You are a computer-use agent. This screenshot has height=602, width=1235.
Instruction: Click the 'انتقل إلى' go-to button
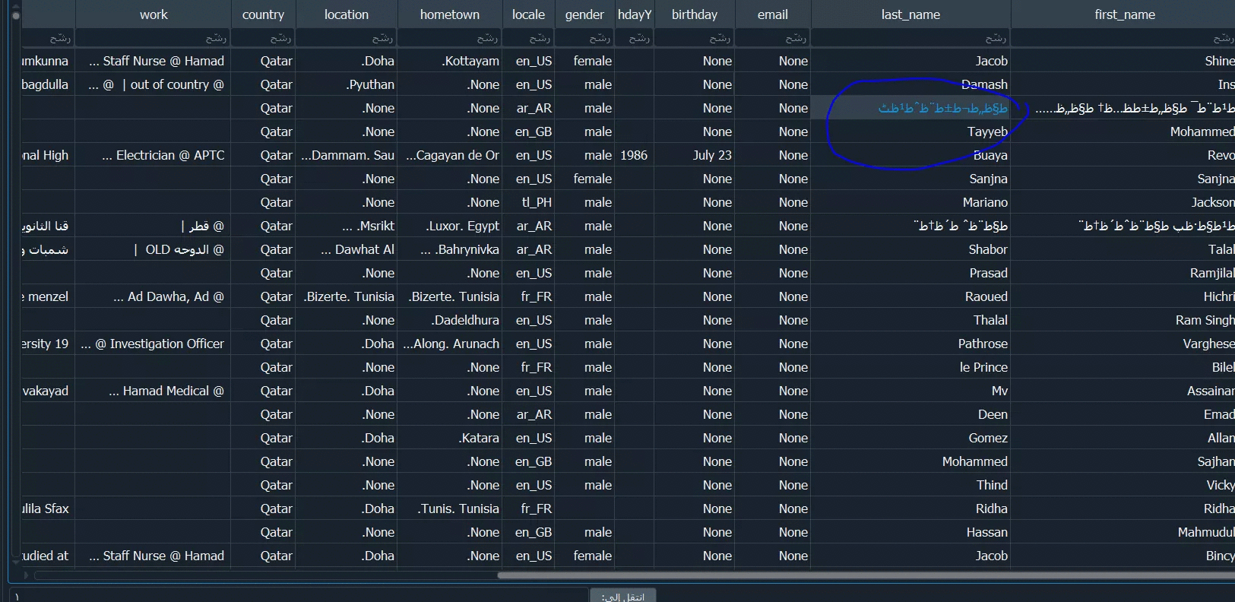622,596
